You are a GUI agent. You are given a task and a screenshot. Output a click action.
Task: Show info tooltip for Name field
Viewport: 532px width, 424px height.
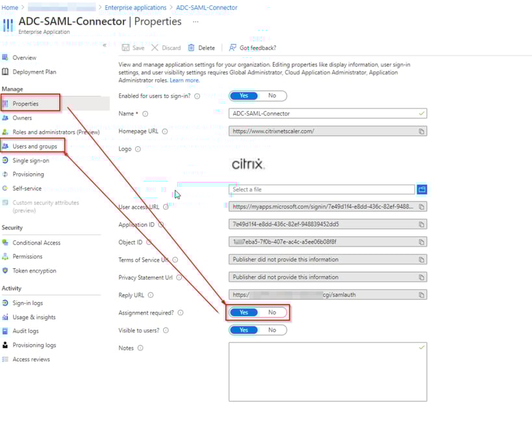tap(146, 114)
